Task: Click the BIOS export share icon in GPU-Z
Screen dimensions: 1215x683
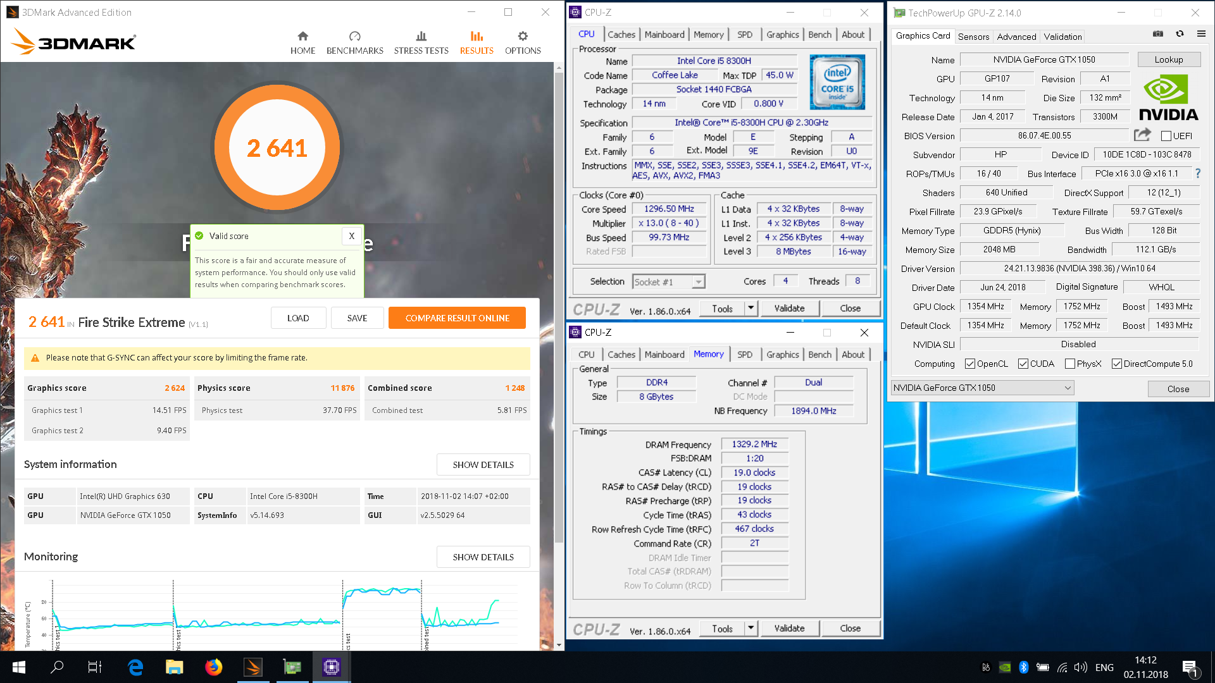Action: tap(1142, 135)
